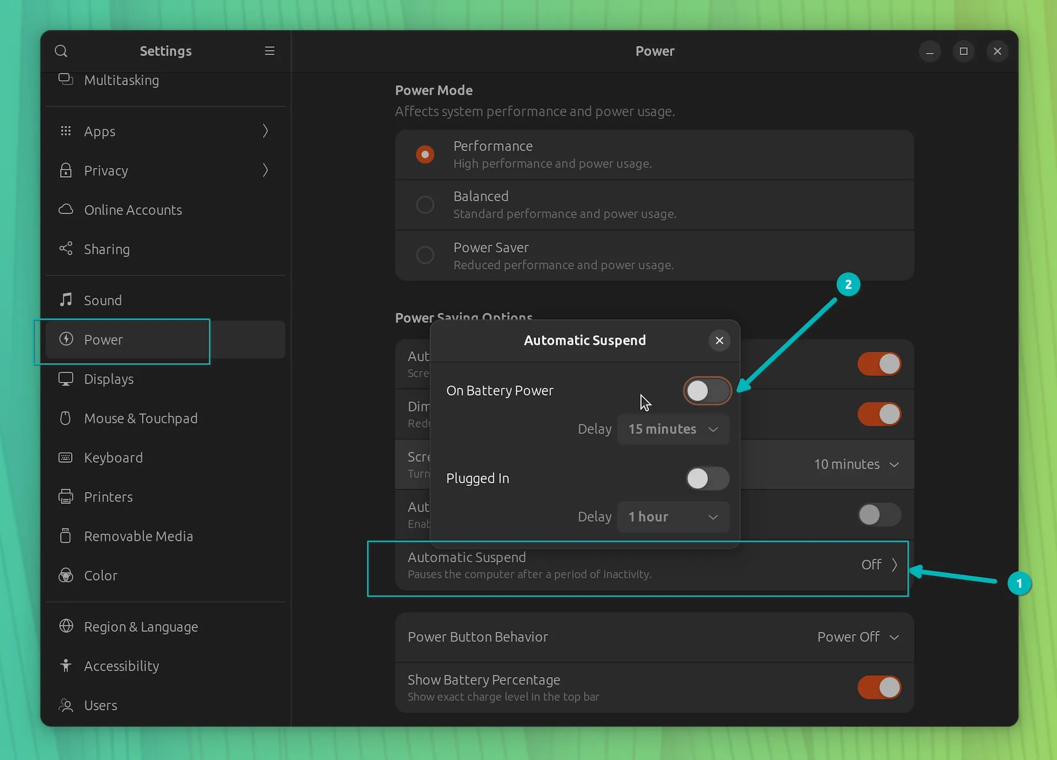Click the Accessibility icon in sidebar
Viewport: 1057px width, 760px height.
click(x=65, y=665)
